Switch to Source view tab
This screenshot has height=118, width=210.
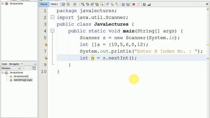point(44,4)
